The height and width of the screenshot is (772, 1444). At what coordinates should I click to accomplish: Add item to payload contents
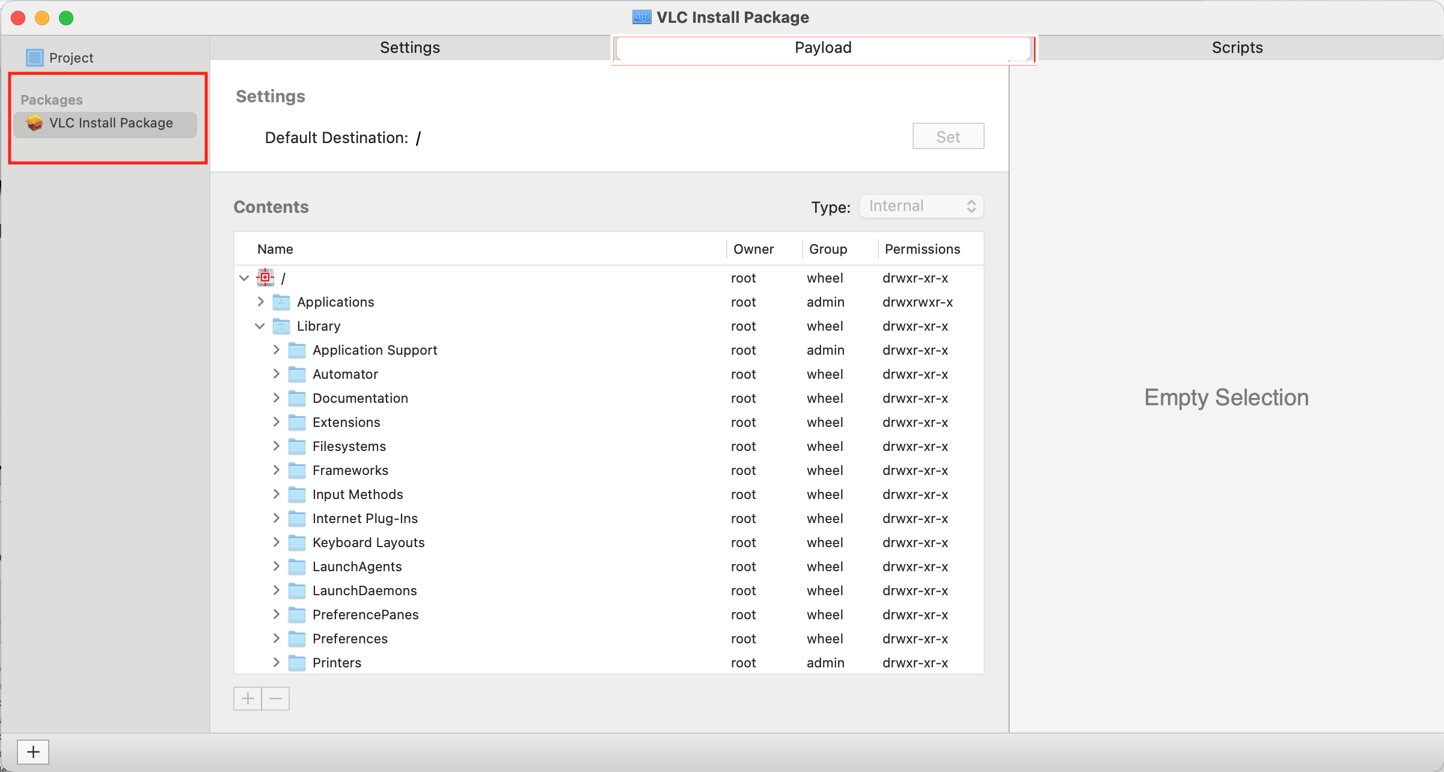tap(248, 699)
